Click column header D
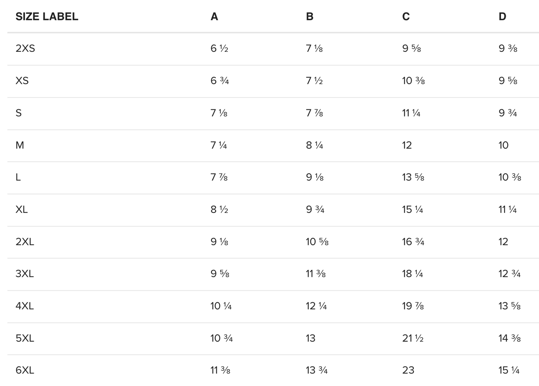 pos(502,17)
